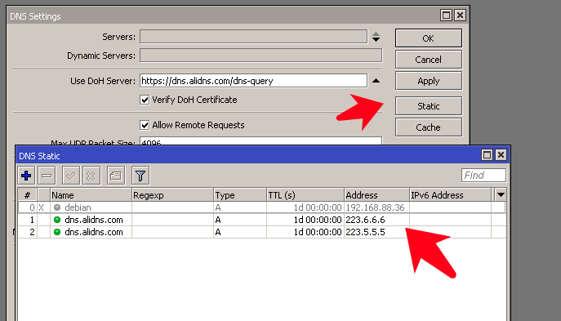Toggle the Verify DoH Certificate checkbox
This screenshot has width=561, height=321.
[145, 100]
